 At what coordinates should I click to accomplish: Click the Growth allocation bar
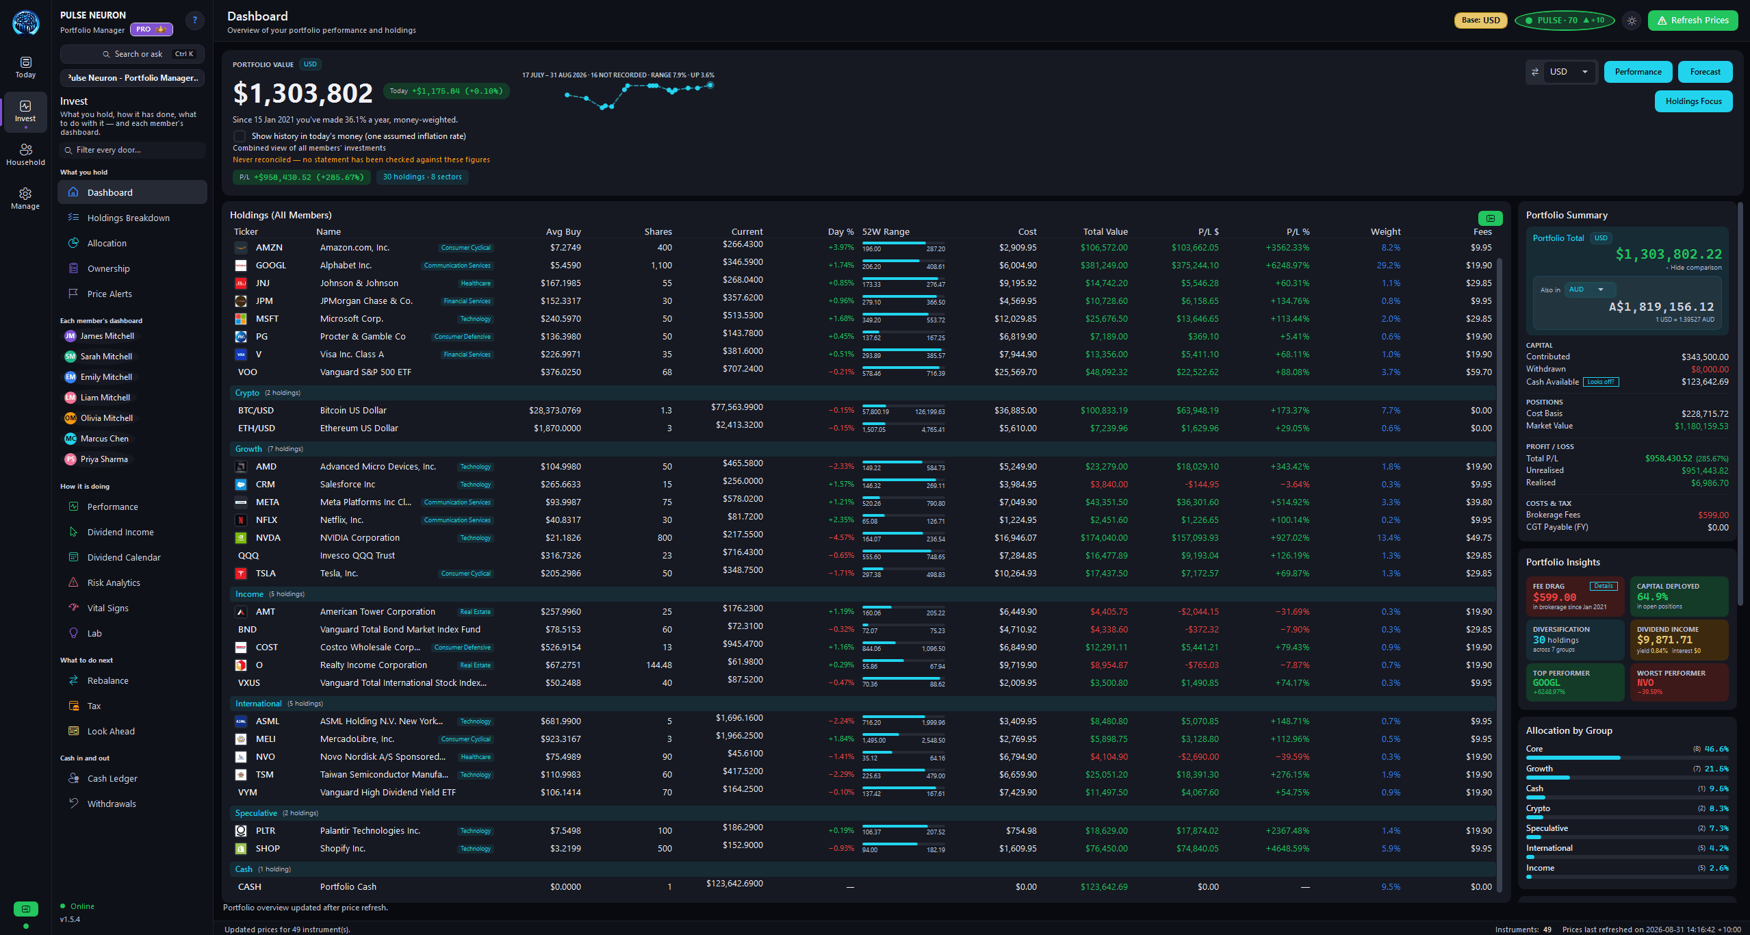(x=1627, y=778)
